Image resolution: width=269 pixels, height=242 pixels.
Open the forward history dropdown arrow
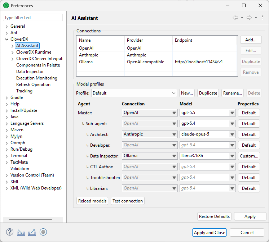pyautogui.click(x=256, y=18)
